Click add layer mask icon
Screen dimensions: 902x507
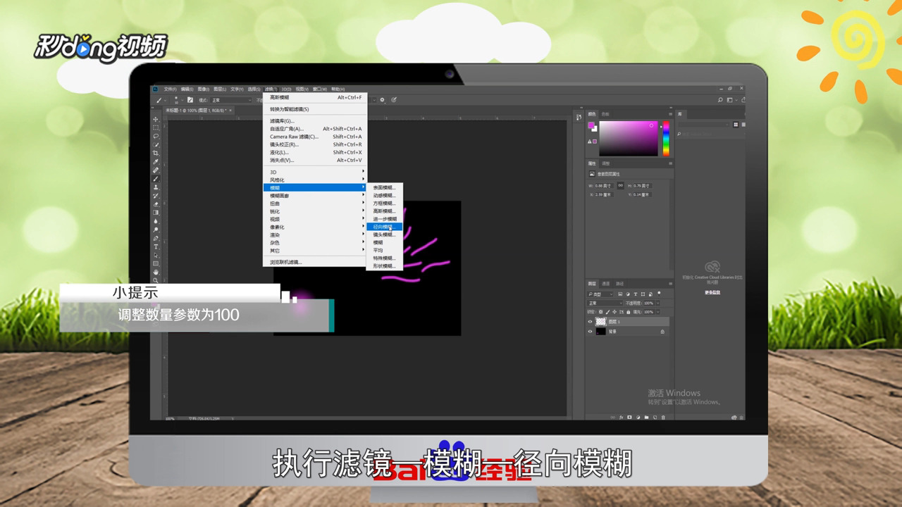[x=629, y=417]
